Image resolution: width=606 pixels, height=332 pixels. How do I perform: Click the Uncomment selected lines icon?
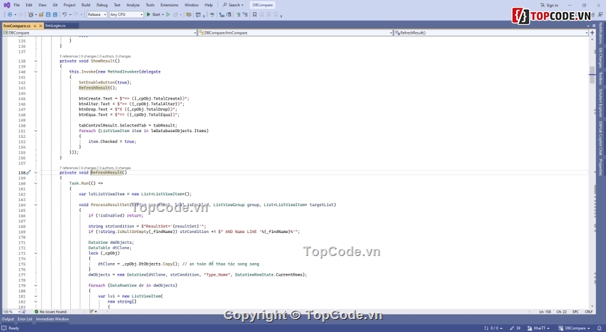[245, 14]
